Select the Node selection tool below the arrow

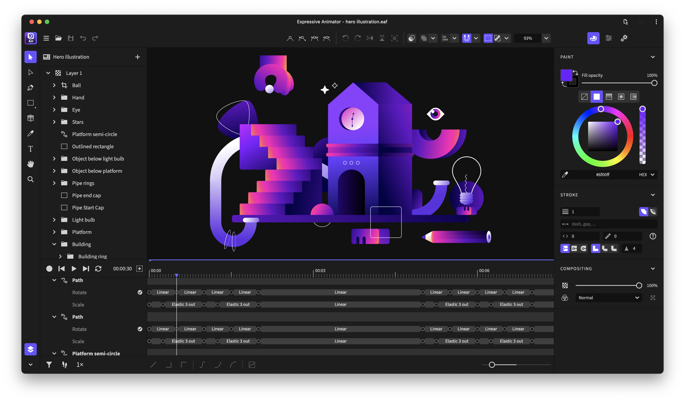30,72
